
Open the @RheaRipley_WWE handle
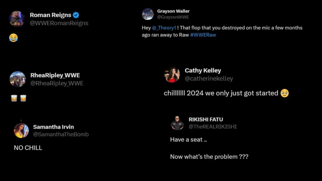point(57,83)
